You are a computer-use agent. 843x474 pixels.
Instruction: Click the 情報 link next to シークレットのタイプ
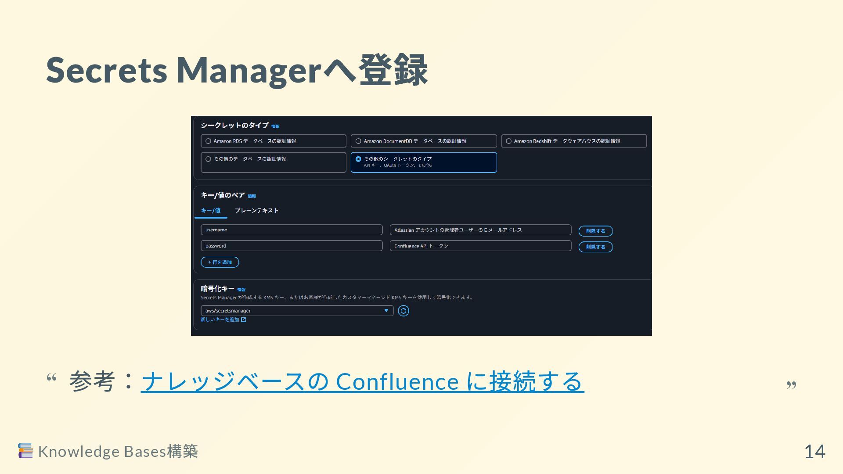tap(275, 126)
